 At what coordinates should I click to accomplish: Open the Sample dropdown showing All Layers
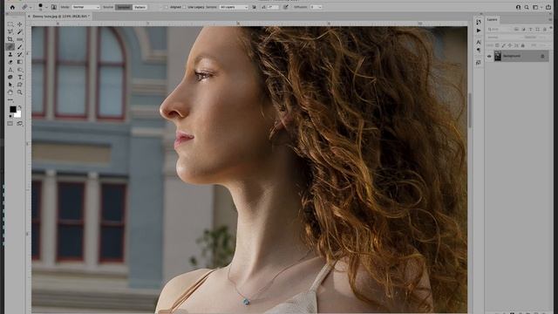(x=234, y=7)
